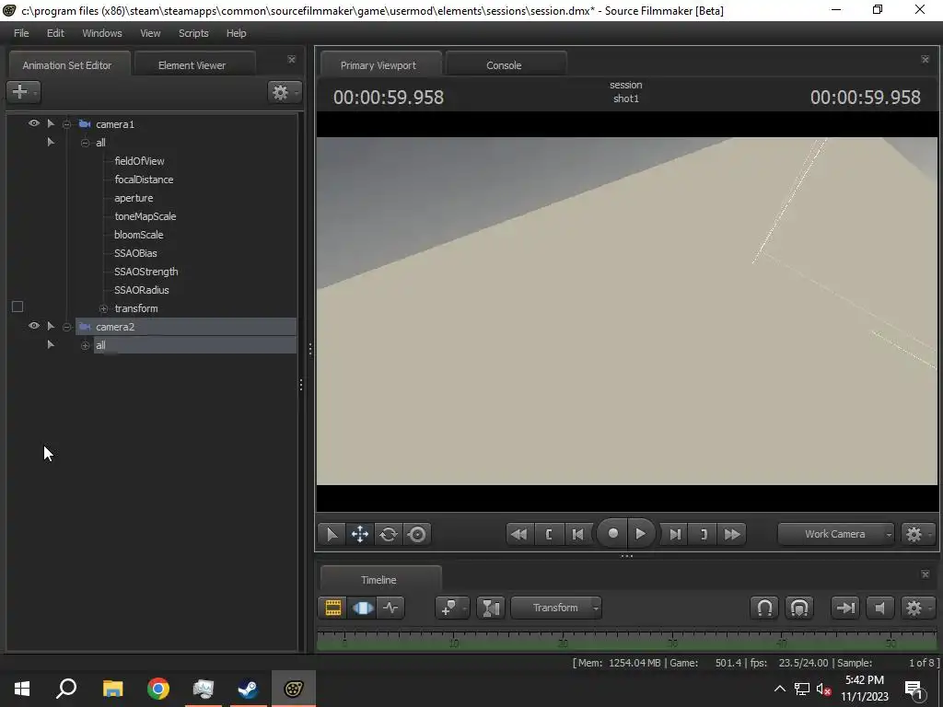The height and width of the screenshot is (707, 943).
Task: Open the Edit menu
Action: pyautogui.click(x=55, y=33)
